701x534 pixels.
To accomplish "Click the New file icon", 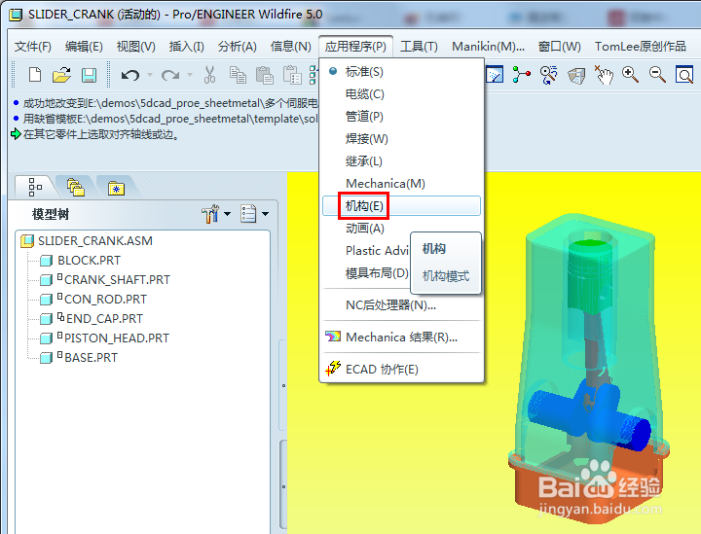I will [35, 75].
